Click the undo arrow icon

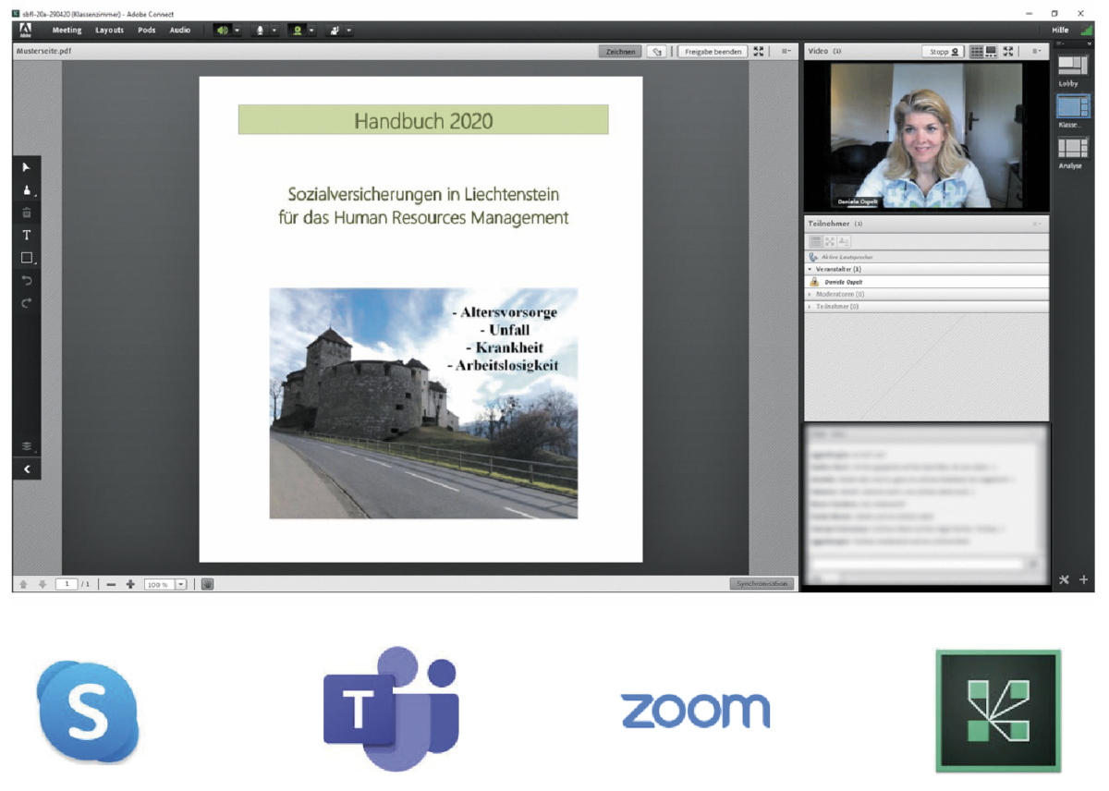pyautogui.click(x=26, y=281)
